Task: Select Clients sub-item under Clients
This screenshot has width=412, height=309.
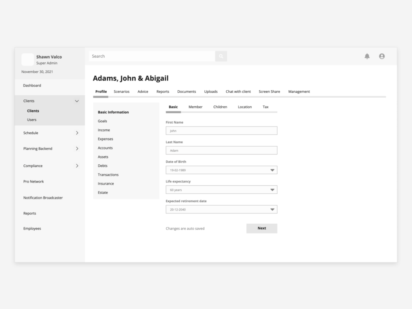Action: pos(33,111)
